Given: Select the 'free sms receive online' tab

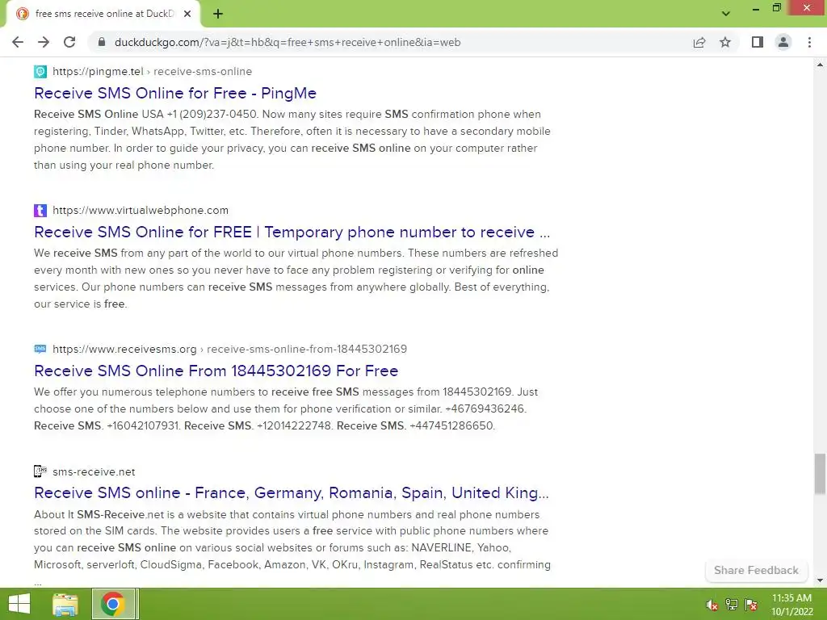Looking at the screenshot, I should tap(103, 15).
